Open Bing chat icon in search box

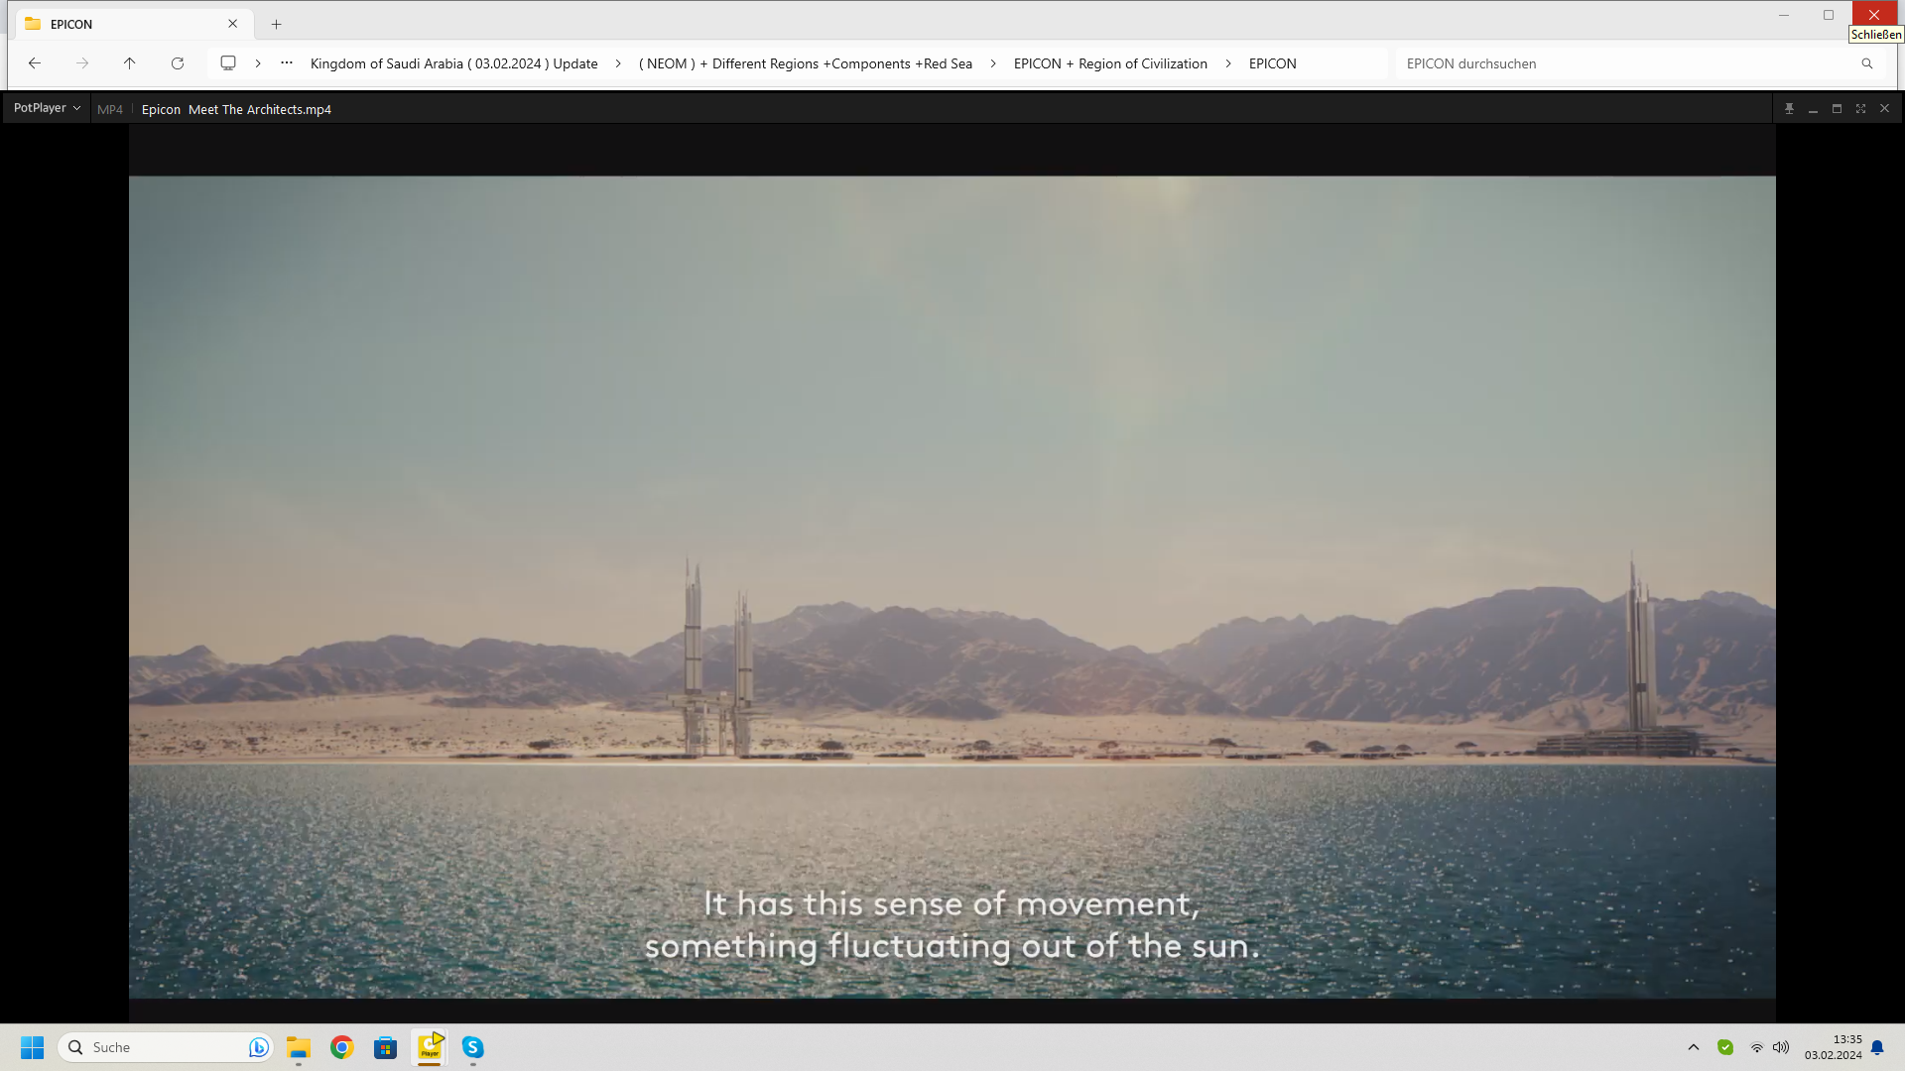click(x=258, y=1047)
